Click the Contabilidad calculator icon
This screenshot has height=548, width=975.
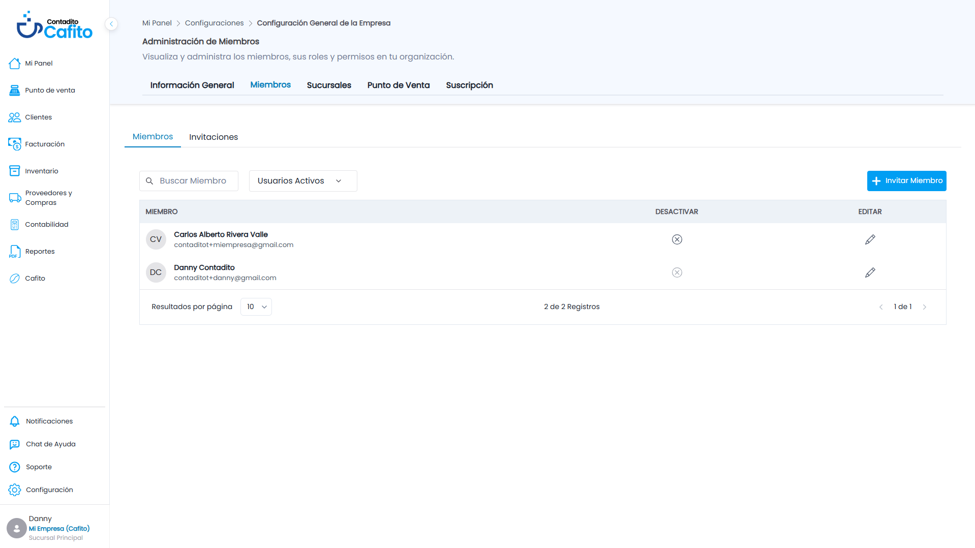[15, 225]
